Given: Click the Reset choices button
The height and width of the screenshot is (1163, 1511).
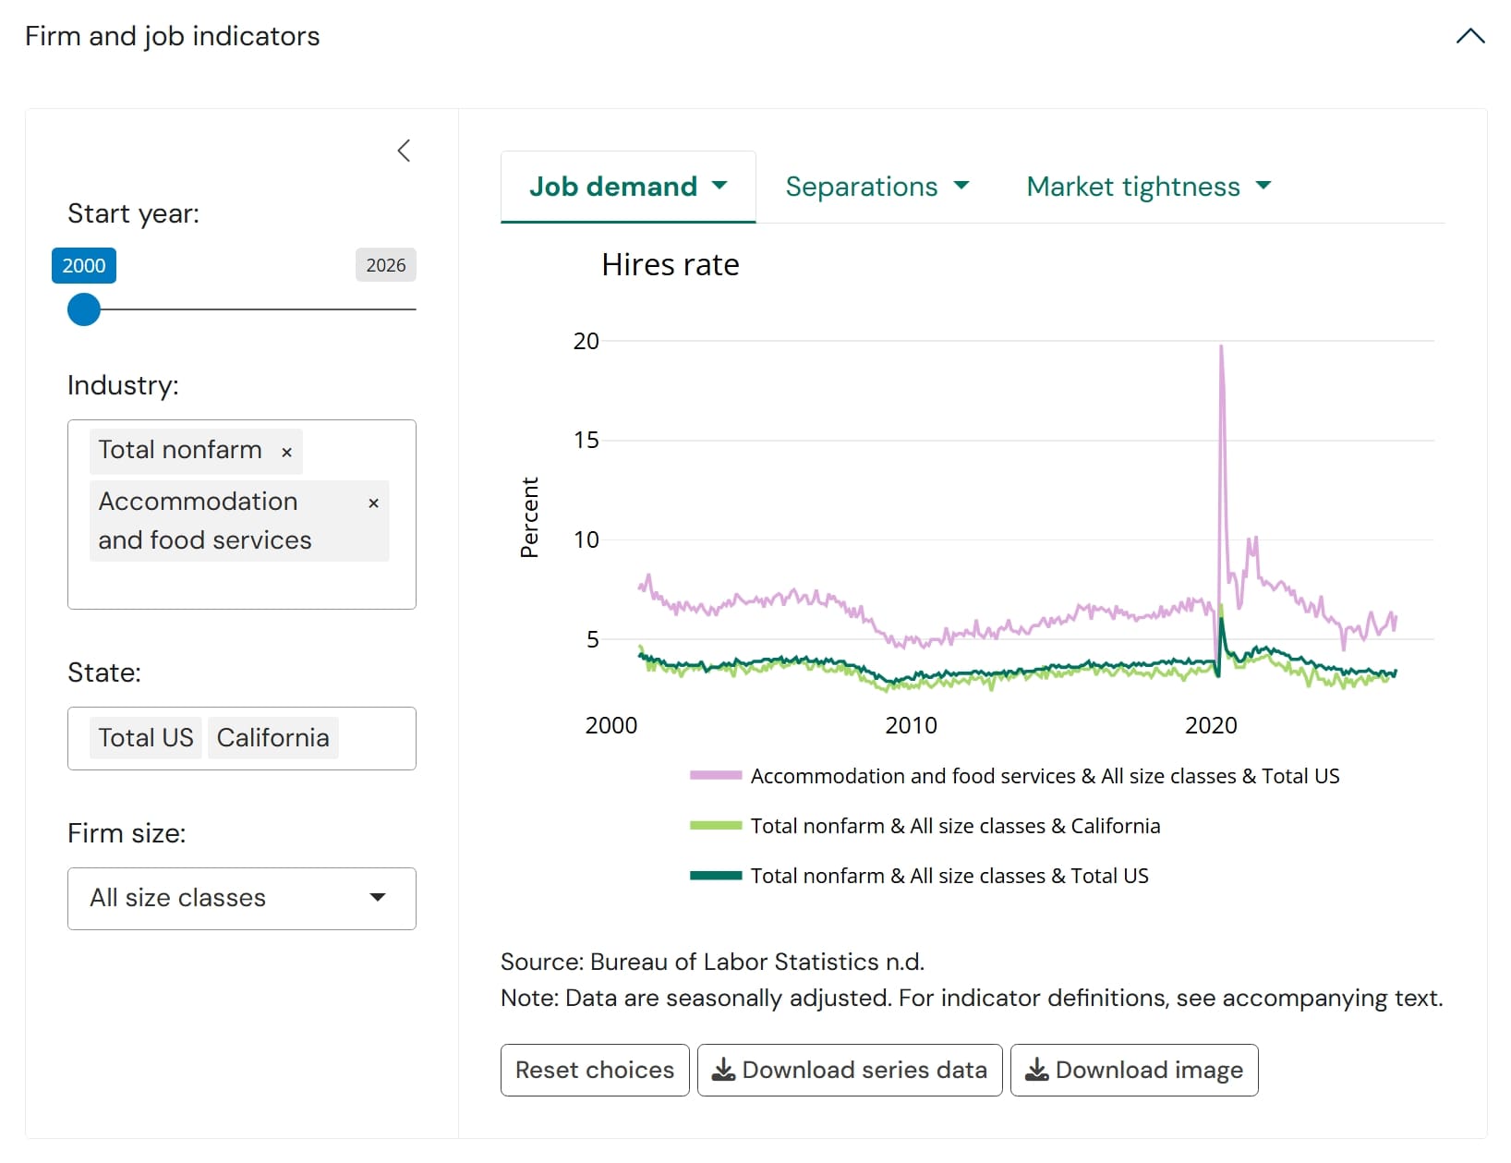Looking at the screenshot, I should (595, 1070).
